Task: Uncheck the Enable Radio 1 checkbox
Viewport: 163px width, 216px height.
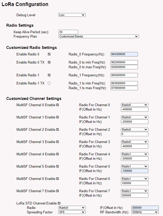Action: tap(49, 75)
